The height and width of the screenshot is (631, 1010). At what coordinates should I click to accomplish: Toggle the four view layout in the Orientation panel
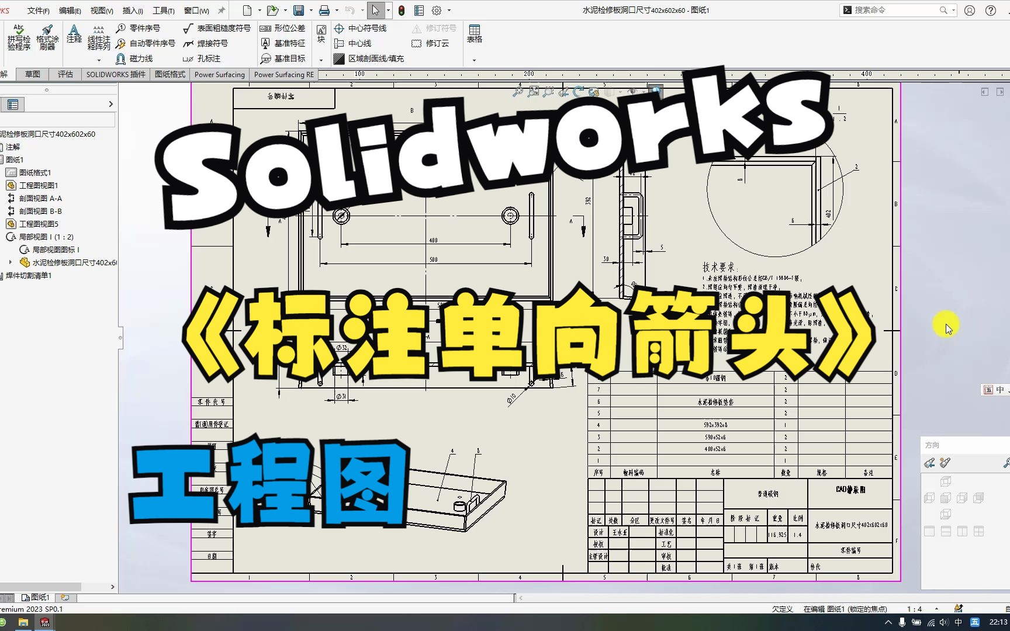(978, 531)
